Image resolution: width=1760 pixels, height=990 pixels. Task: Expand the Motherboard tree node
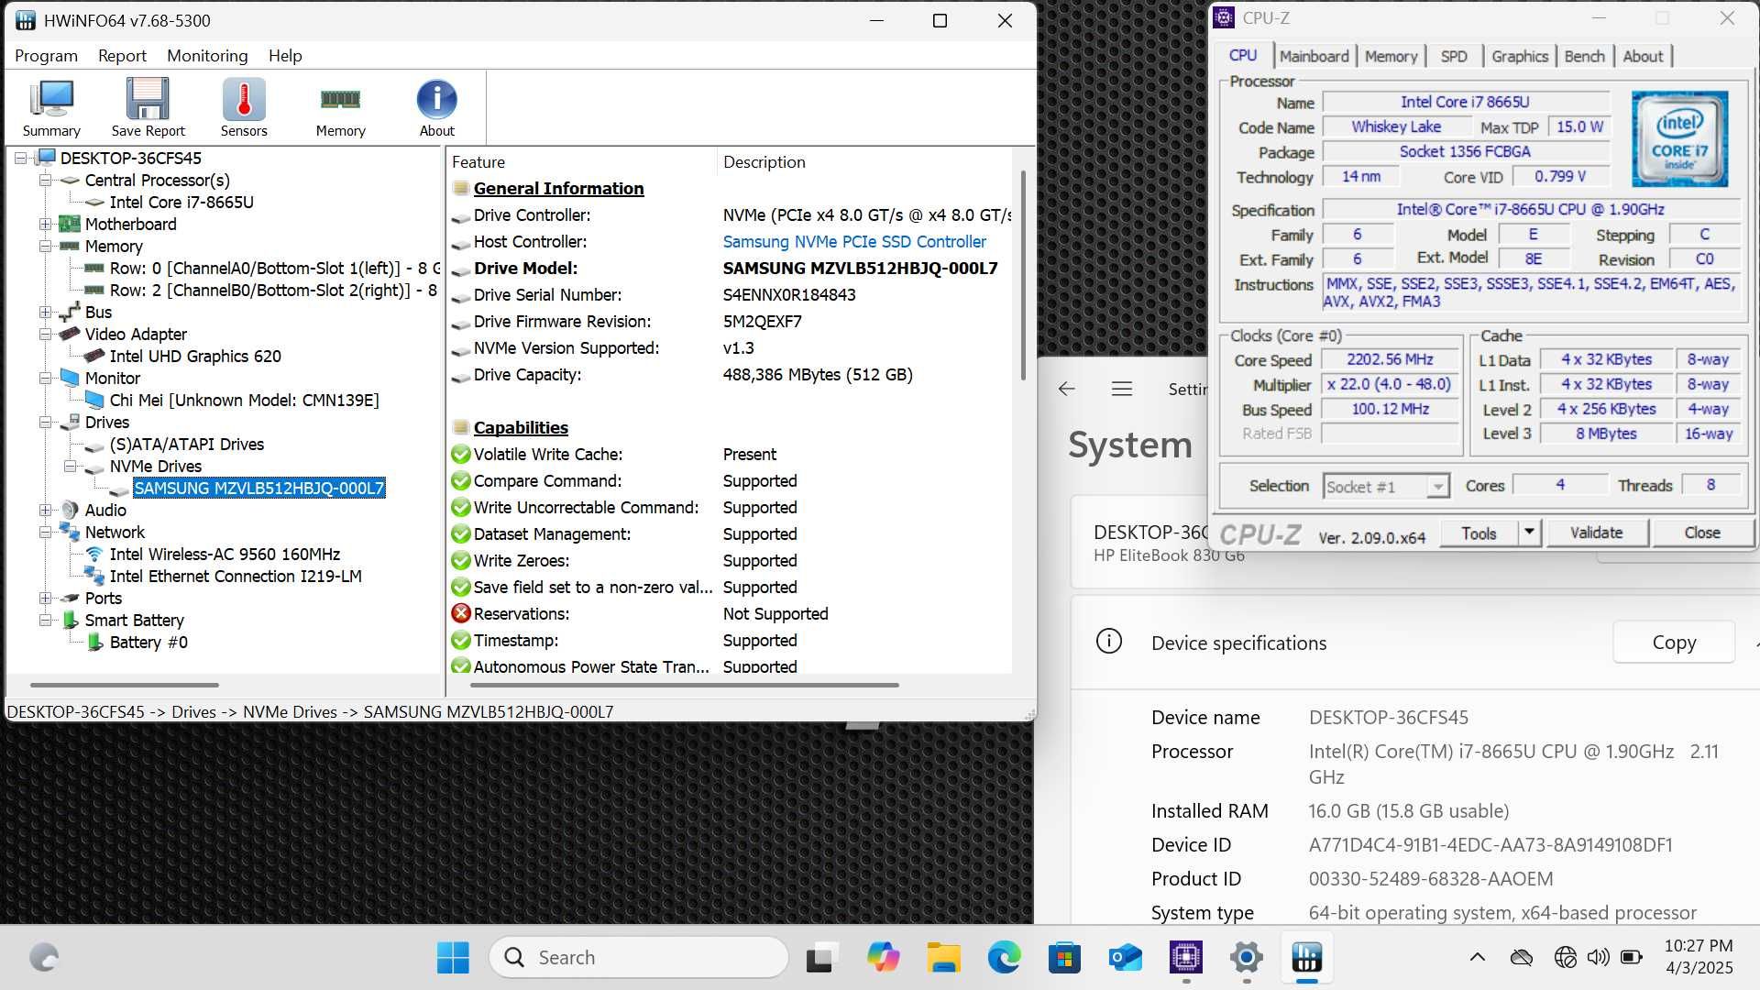(45, 224)
